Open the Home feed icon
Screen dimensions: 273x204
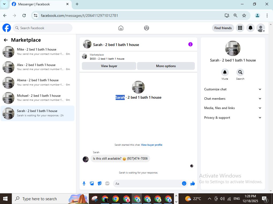tap(121, 28)
